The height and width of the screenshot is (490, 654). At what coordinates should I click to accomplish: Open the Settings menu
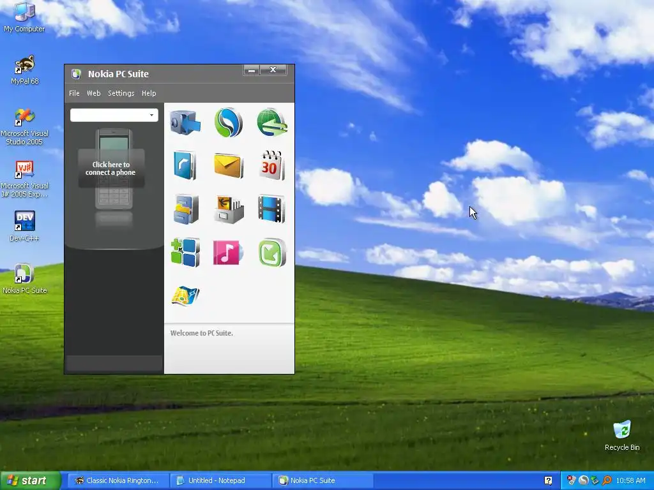(121, 93)
